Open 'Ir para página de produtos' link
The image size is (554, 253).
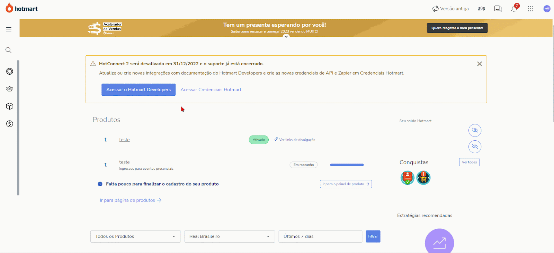(x=131, y=200)
